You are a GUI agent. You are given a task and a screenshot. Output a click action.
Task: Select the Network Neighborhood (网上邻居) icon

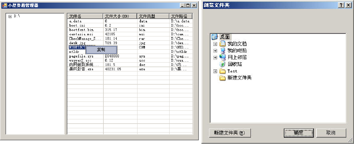[x=223, y=57]
